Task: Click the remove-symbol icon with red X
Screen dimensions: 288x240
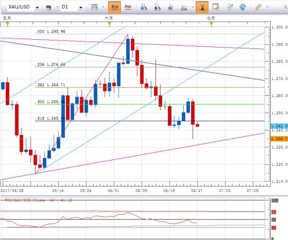Action: click(48, 8)
